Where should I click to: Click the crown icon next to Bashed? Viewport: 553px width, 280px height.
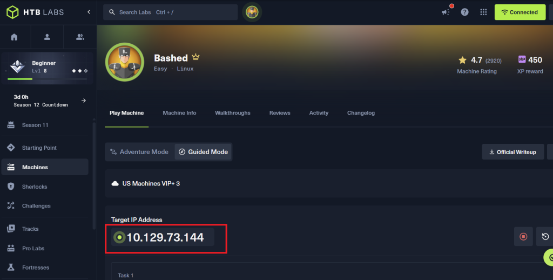click(x=195, y=57)
